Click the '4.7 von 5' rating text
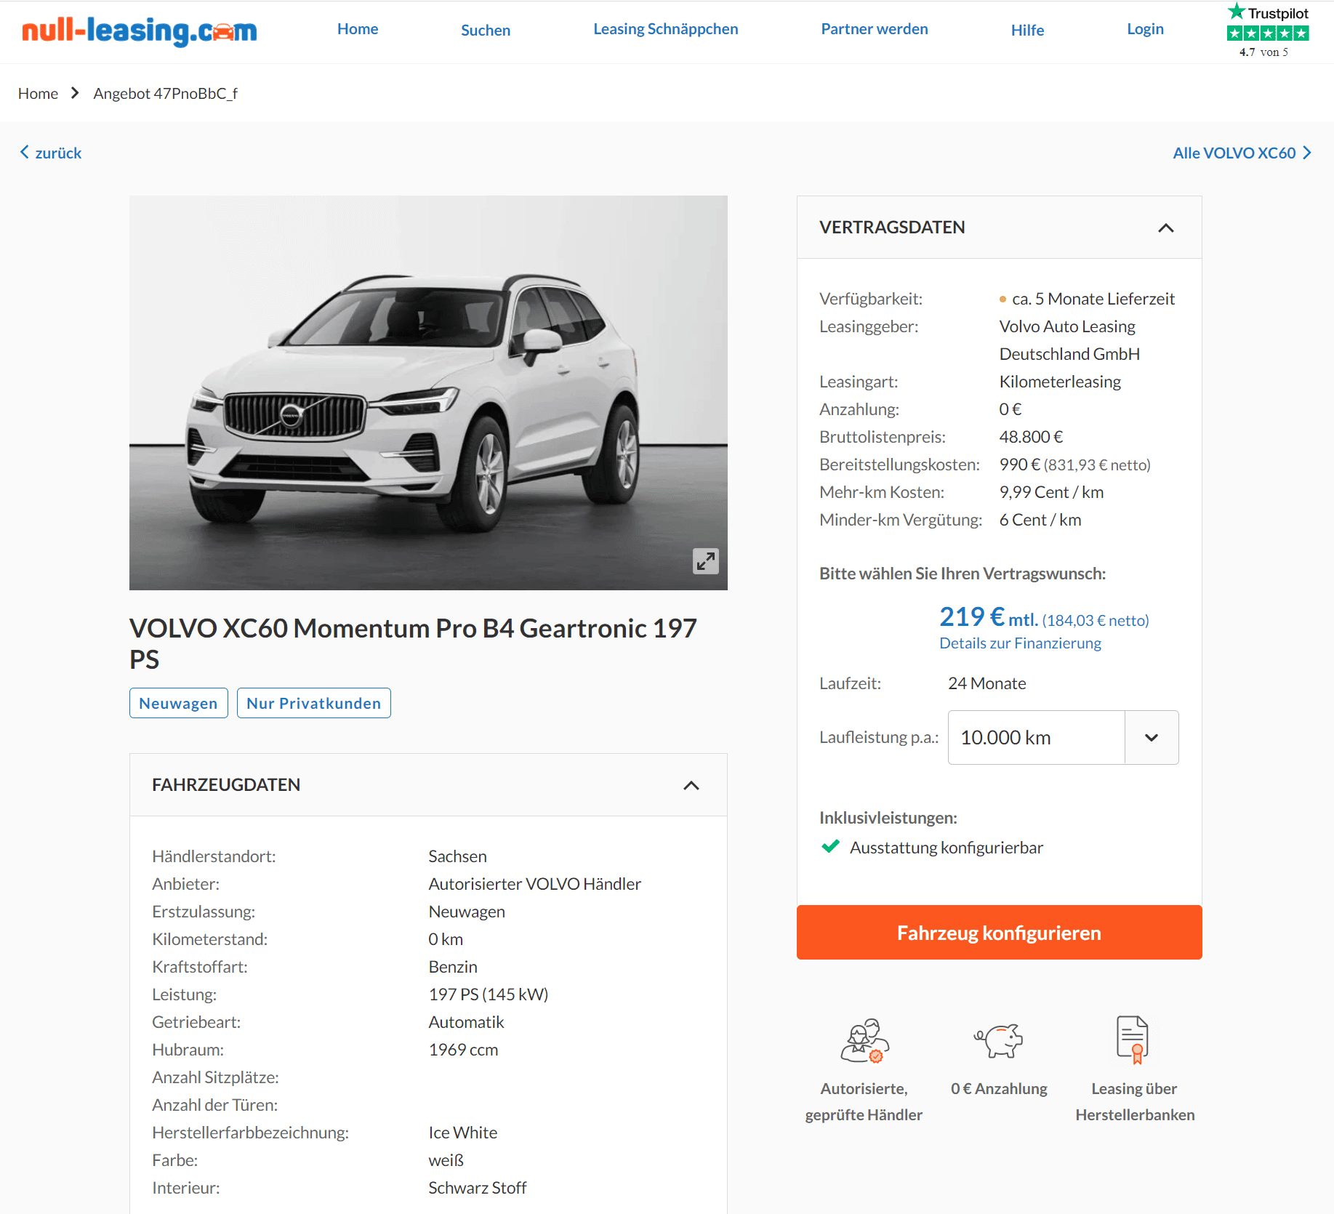1334x1214 pixels. 1263,52
